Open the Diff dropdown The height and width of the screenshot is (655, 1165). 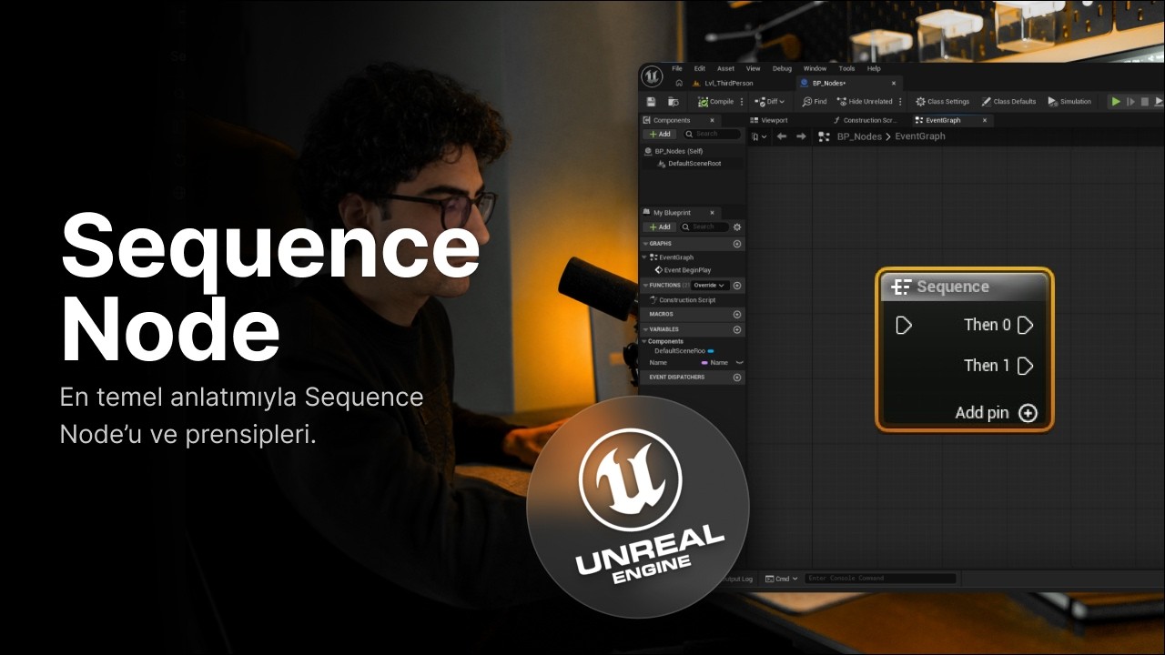[769, 102]
